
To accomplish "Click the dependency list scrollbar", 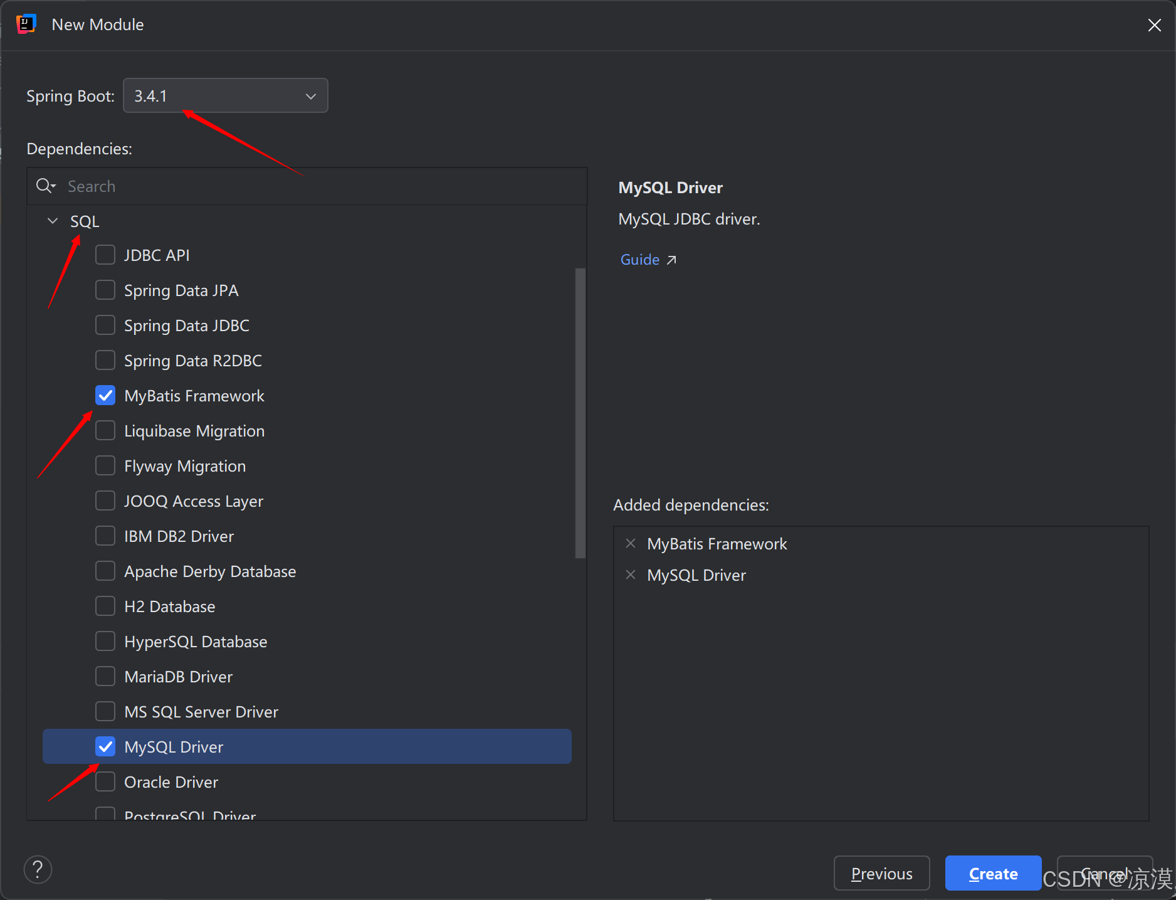I will click(580, 413).
